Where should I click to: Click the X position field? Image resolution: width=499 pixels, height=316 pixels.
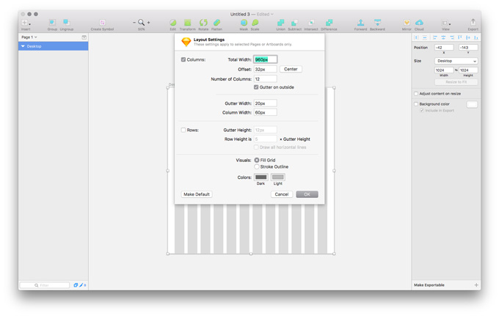coord(444,48)
